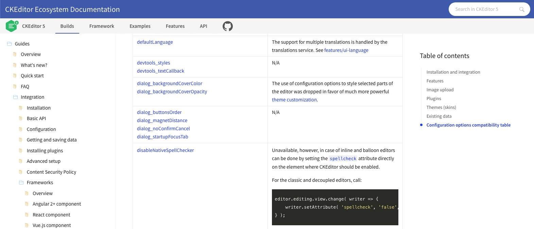The image size is (534, 229).
Task: Click the page icon beside FAQ
Action: click(15, 87)
